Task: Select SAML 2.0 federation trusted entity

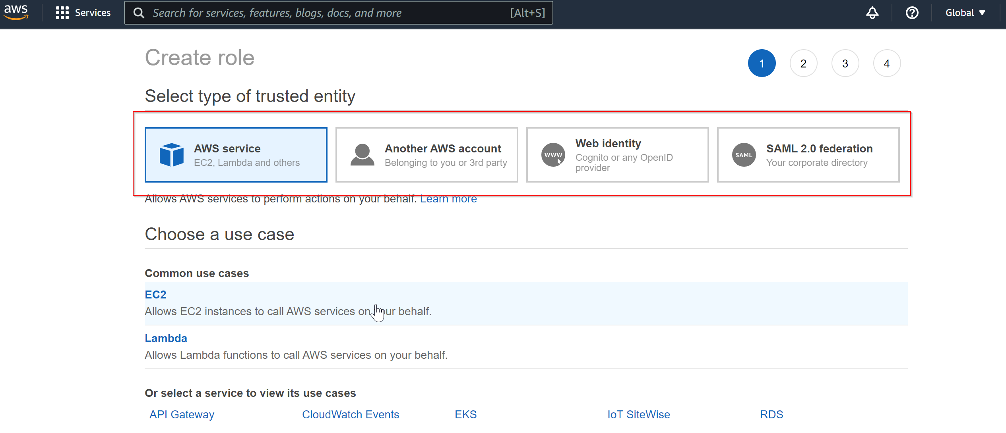Action: pos(808,155)
